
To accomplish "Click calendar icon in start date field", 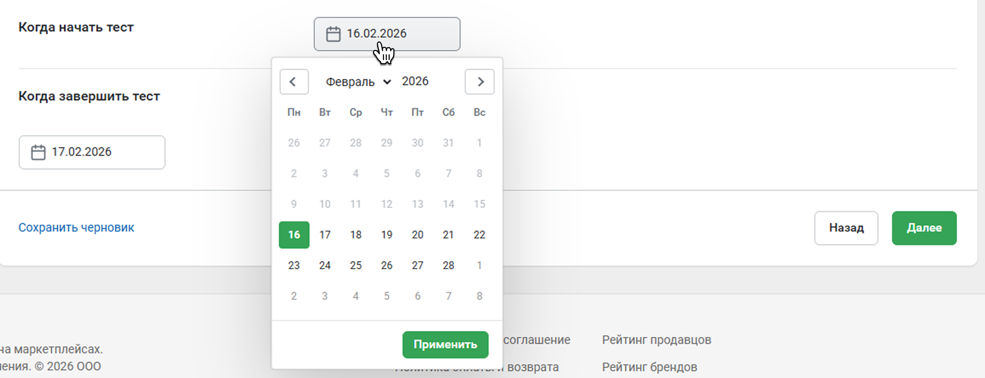I will pyautogui.click(x=333, y=34).
